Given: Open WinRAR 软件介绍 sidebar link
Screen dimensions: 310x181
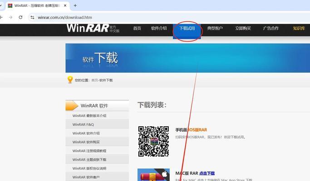Looking at the screenshot, I should pos(86,133).
